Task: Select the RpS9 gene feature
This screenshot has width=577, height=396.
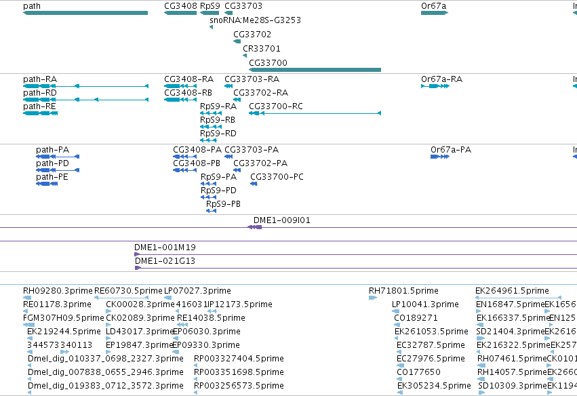Action: 210,13
